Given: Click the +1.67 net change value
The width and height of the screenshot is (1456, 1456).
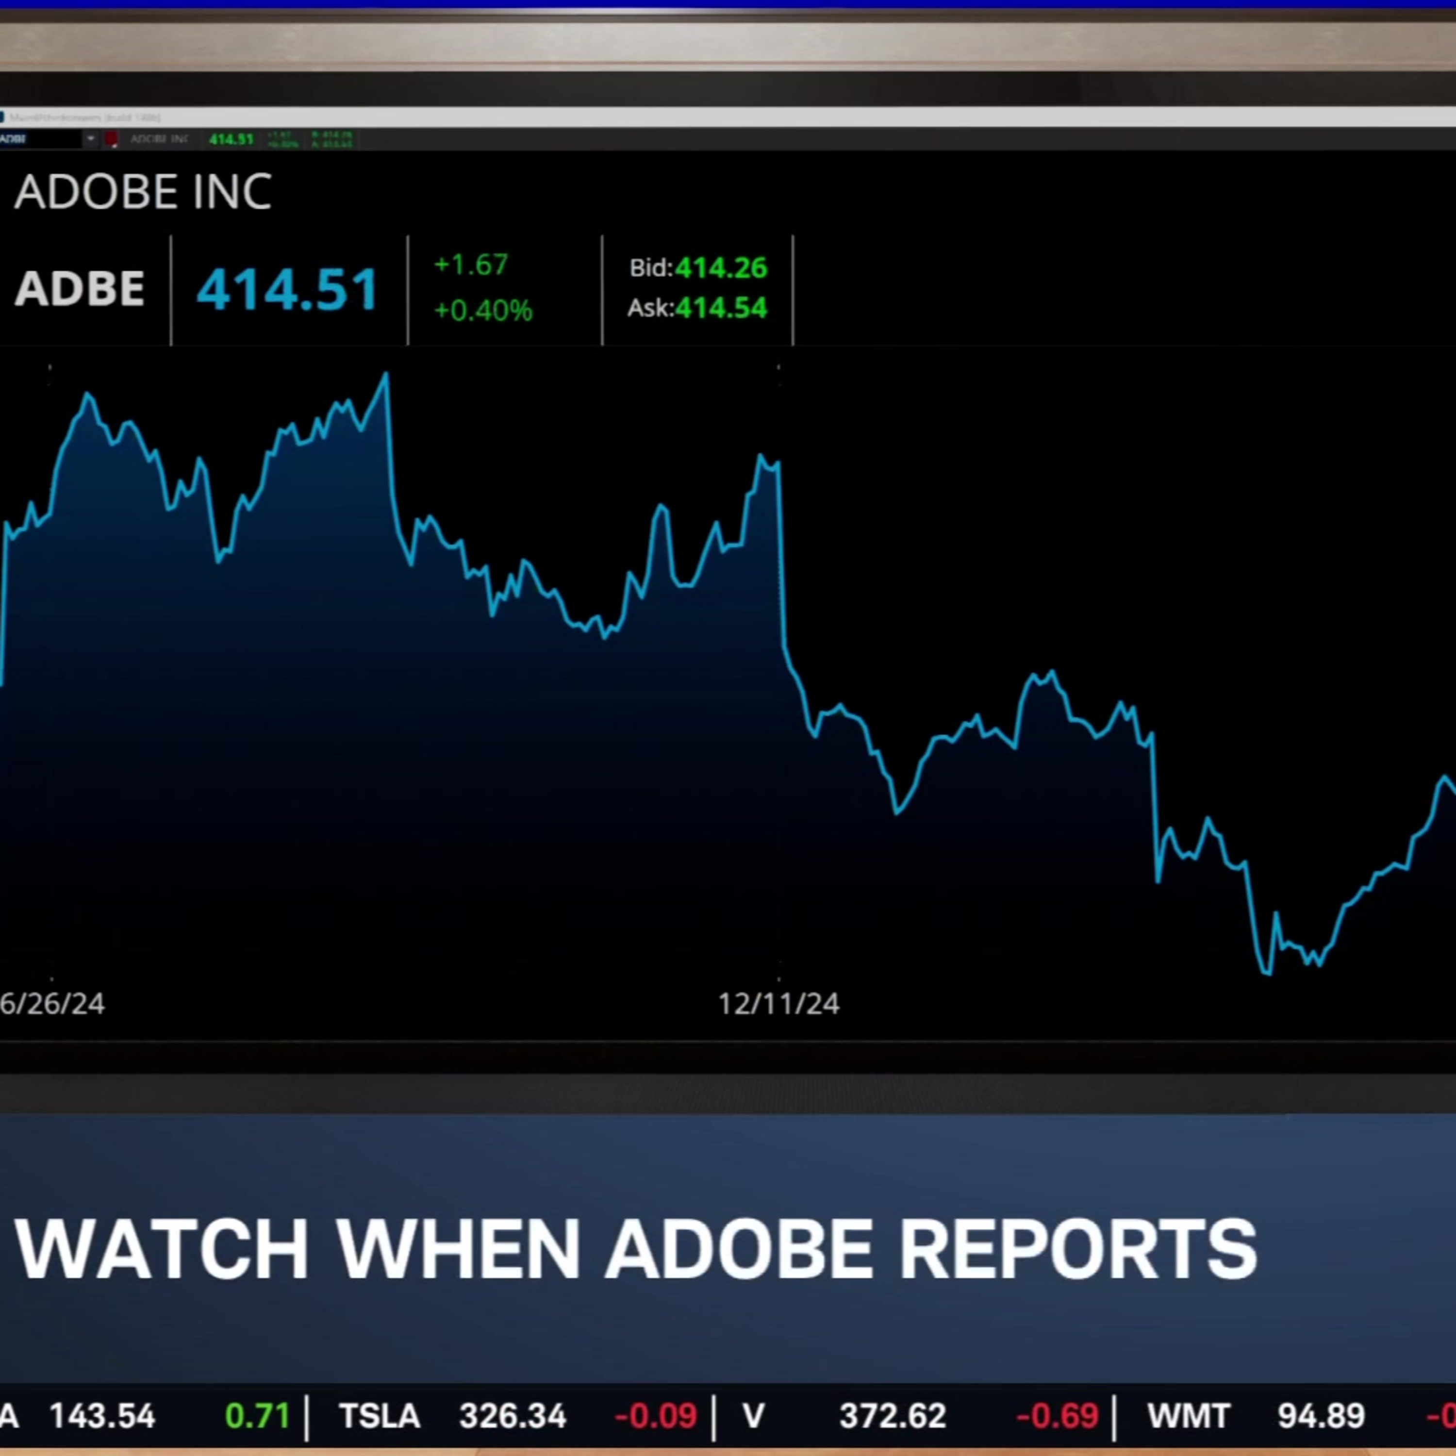Looking at the screenshot, I should point(471,265).
